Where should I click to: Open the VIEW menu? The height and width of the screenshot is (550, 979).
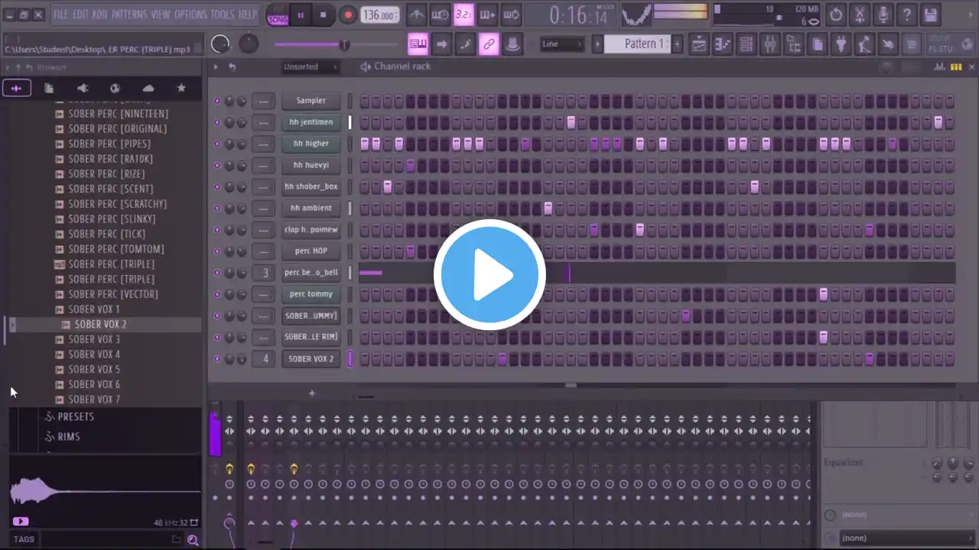(161, 15)
